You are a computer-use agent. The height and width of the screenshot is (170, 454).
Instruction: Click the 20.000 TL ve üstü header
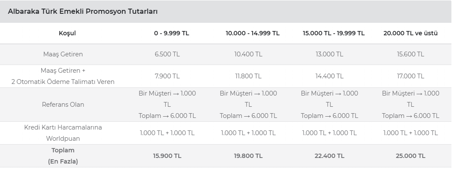410,33
